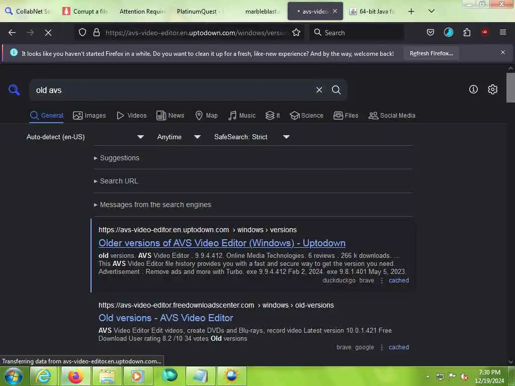Open Firefox from the taskbar
The width and height of the screenshot is (515, 386).
pos(75,376)
